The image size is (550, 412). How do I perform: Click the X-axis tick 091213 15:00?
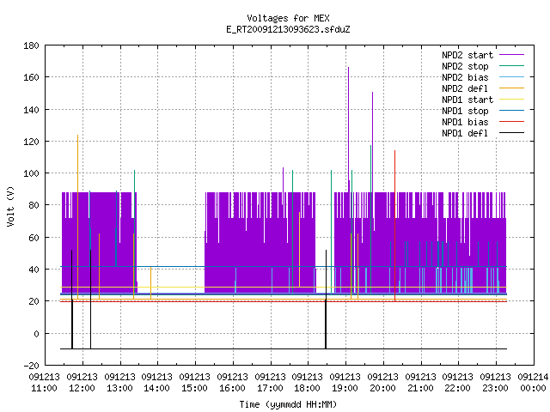[195, 383]
